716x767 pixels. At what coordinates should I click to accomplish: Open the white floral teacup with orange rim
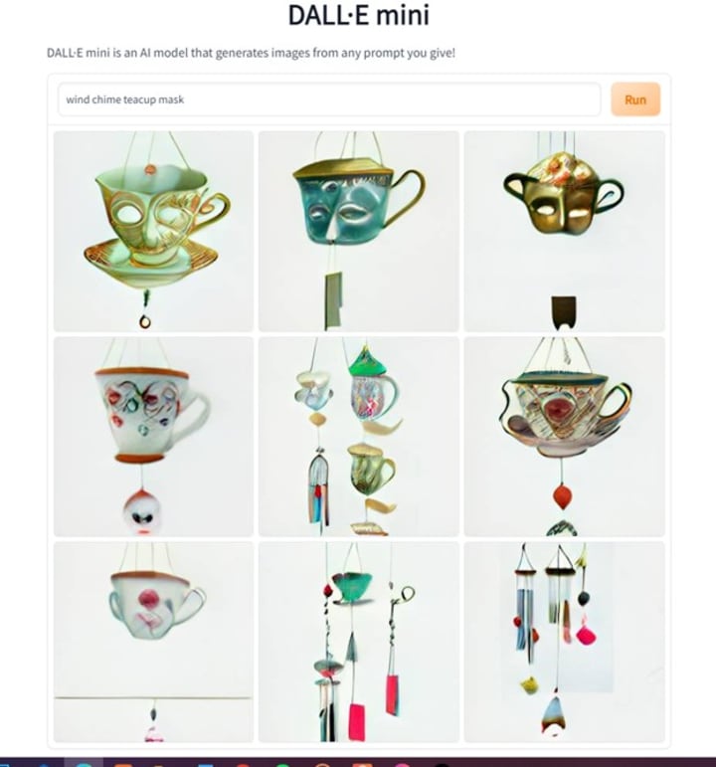click(x=153, y=437)
